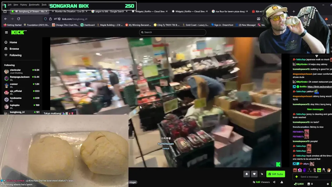
Task: Open the Getting Started bookmark
Action: (x=12, y=25)
